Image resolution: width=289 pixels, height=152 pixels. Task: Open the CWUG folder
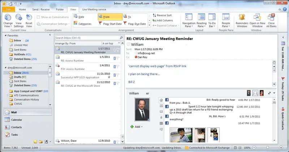18,104
